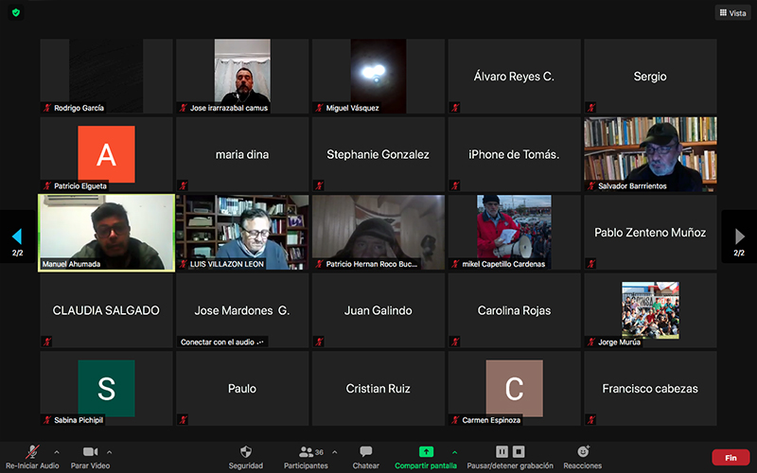Select Salvador Barrientos' video tile
The height and width of the screenshot is (473, 757).
click(650, 154)
